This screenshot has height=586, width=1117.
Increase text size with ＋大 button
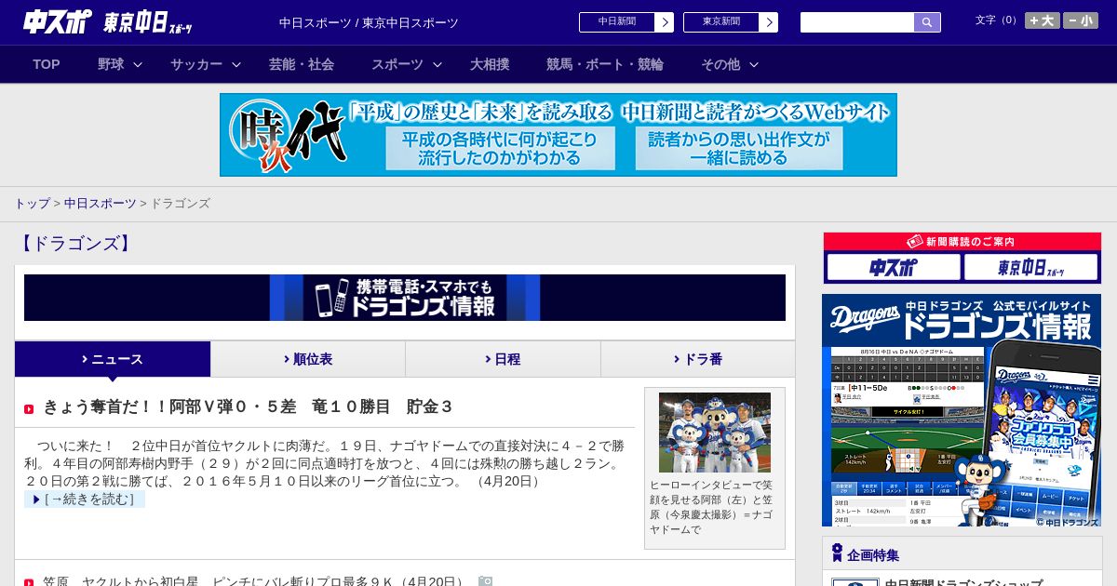coord(1042,20)
